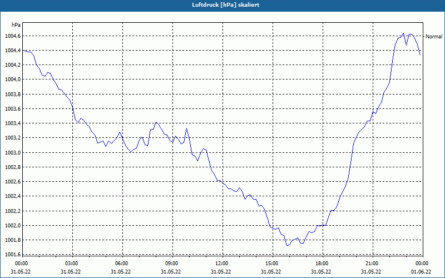Click the y-axis value "1003,8"
This screenshot has width=445, height=278.
[x=13, y=94]
